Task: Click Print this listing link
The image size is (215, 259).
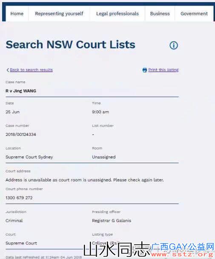Action: click(163, 70)
